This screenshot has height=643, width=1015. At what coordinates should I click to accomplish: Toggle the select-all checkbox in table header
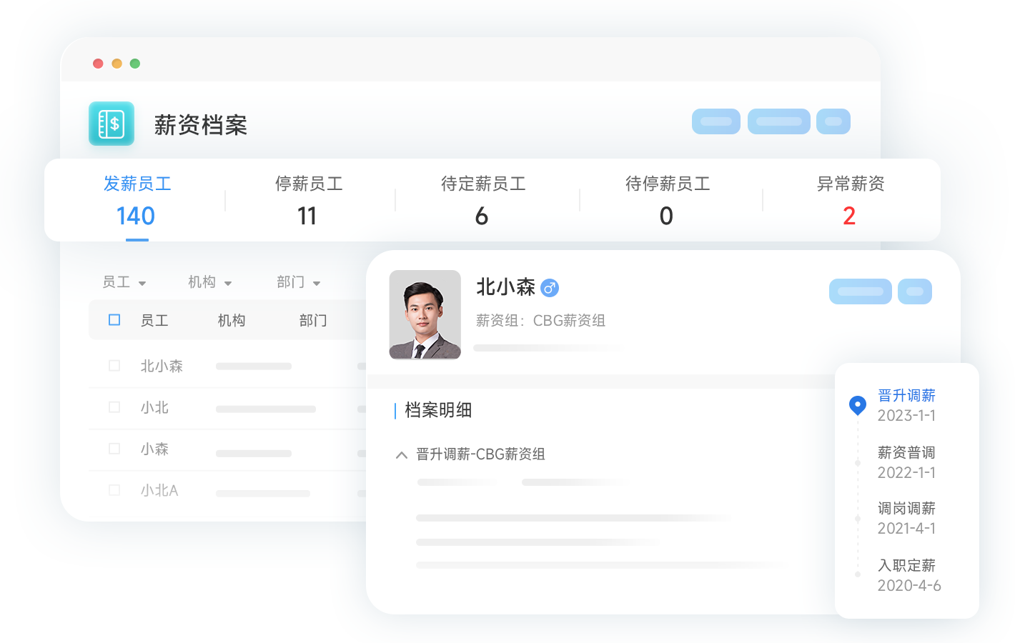(114, 320)
